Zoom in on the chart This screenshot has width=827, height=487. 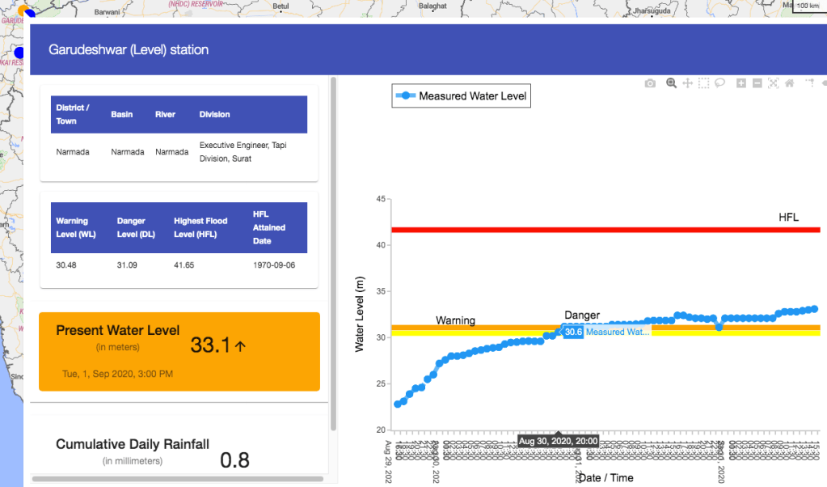pyautogui.click(x=741, y=83)
